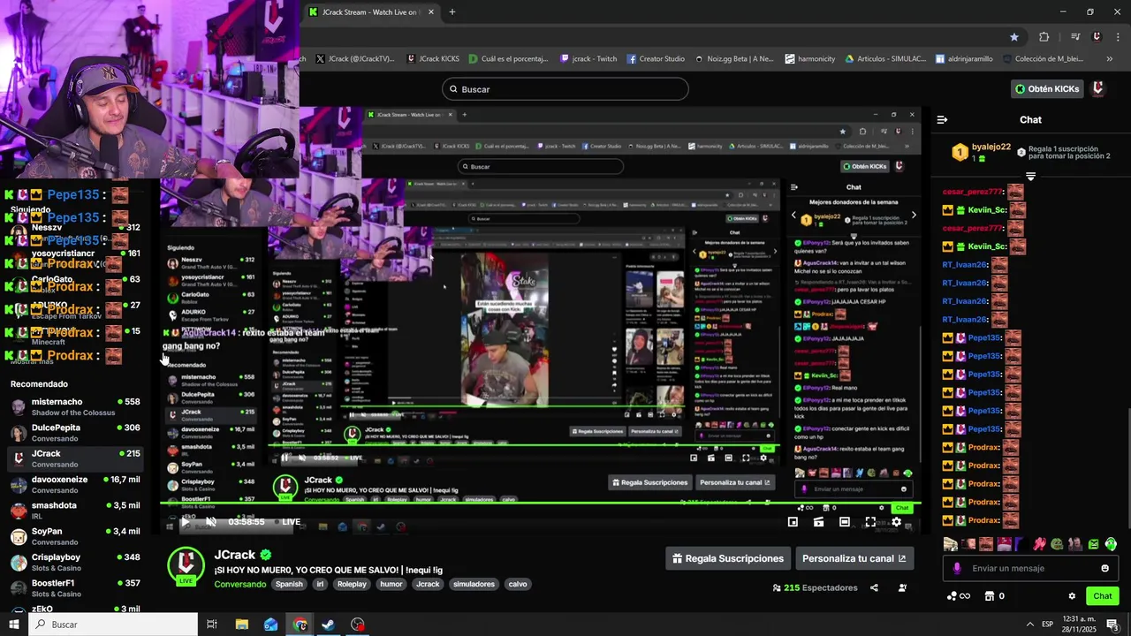Open a new browser tab

pyautogui.click(x=452, y=11)
